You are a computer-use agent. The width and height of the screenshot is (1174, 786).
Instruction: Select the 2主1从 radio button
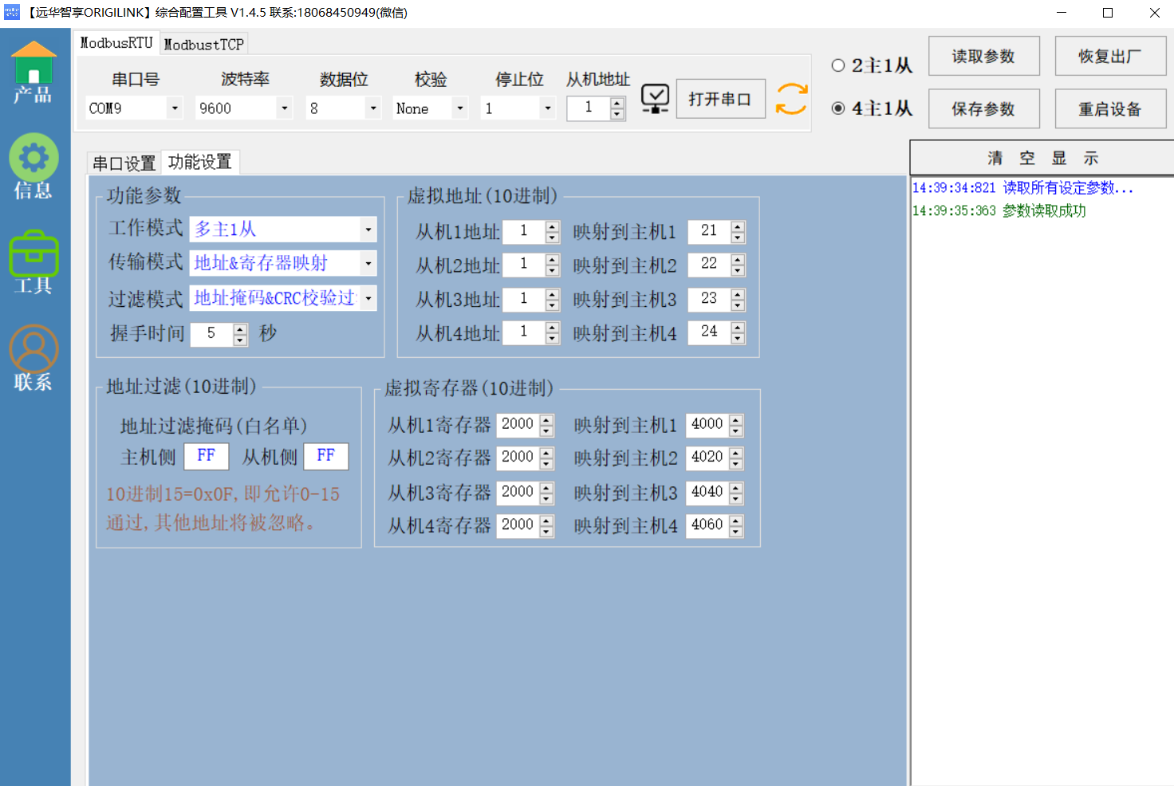(838, 65)
